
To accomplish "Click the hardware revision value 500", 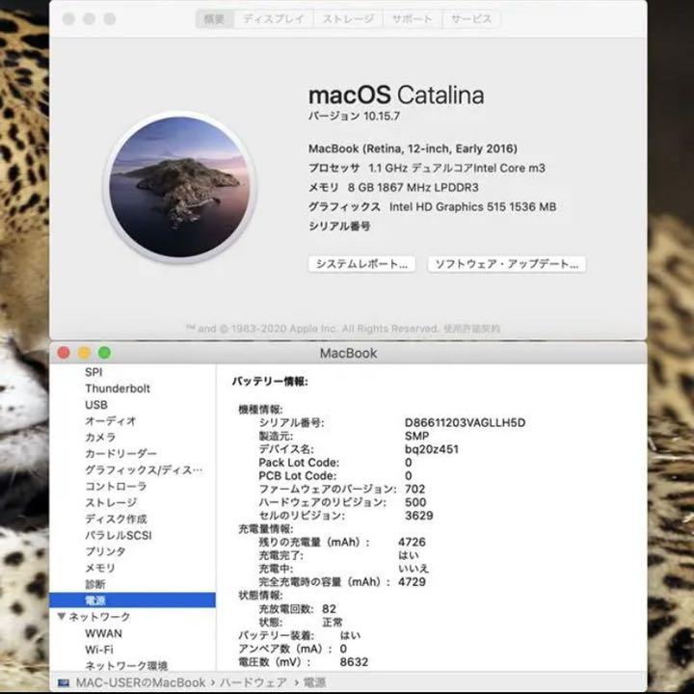I will point(415,502).
